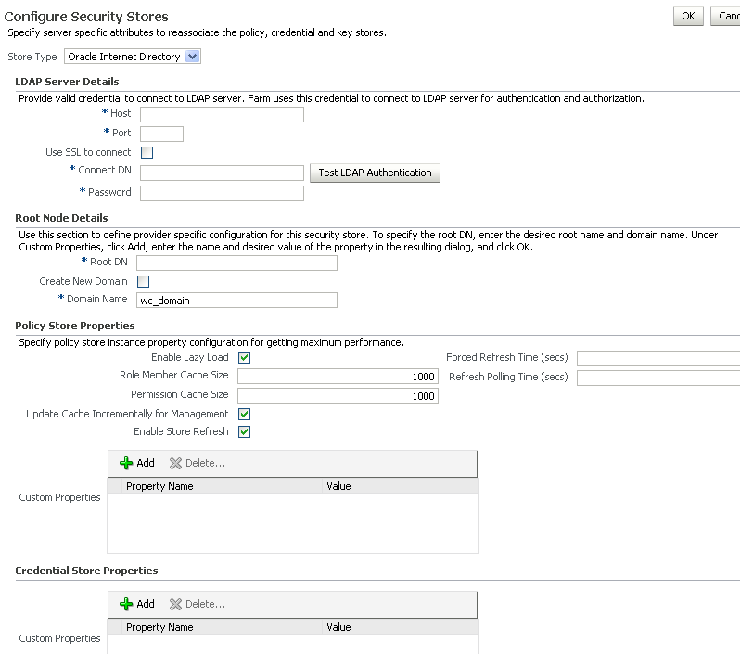
Task: Click the Root DN text field
Action: 236,263
